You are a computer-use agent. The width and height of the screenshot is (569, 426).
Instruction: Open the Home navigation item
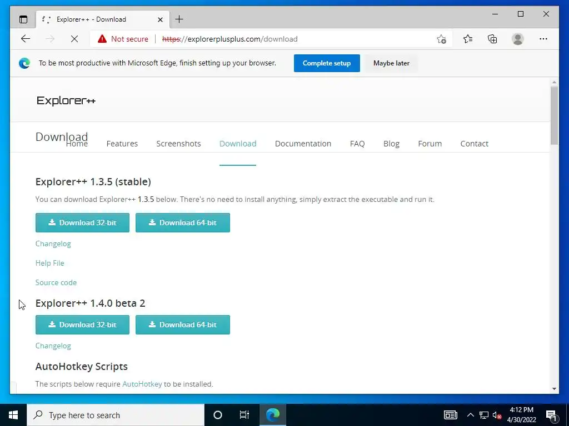click(x=77, y=144)
